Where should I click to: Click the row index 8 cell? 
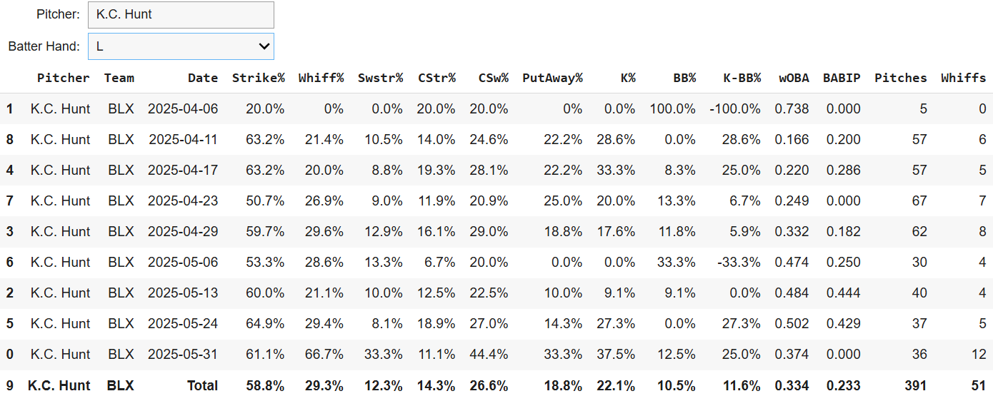pos(10,140)
